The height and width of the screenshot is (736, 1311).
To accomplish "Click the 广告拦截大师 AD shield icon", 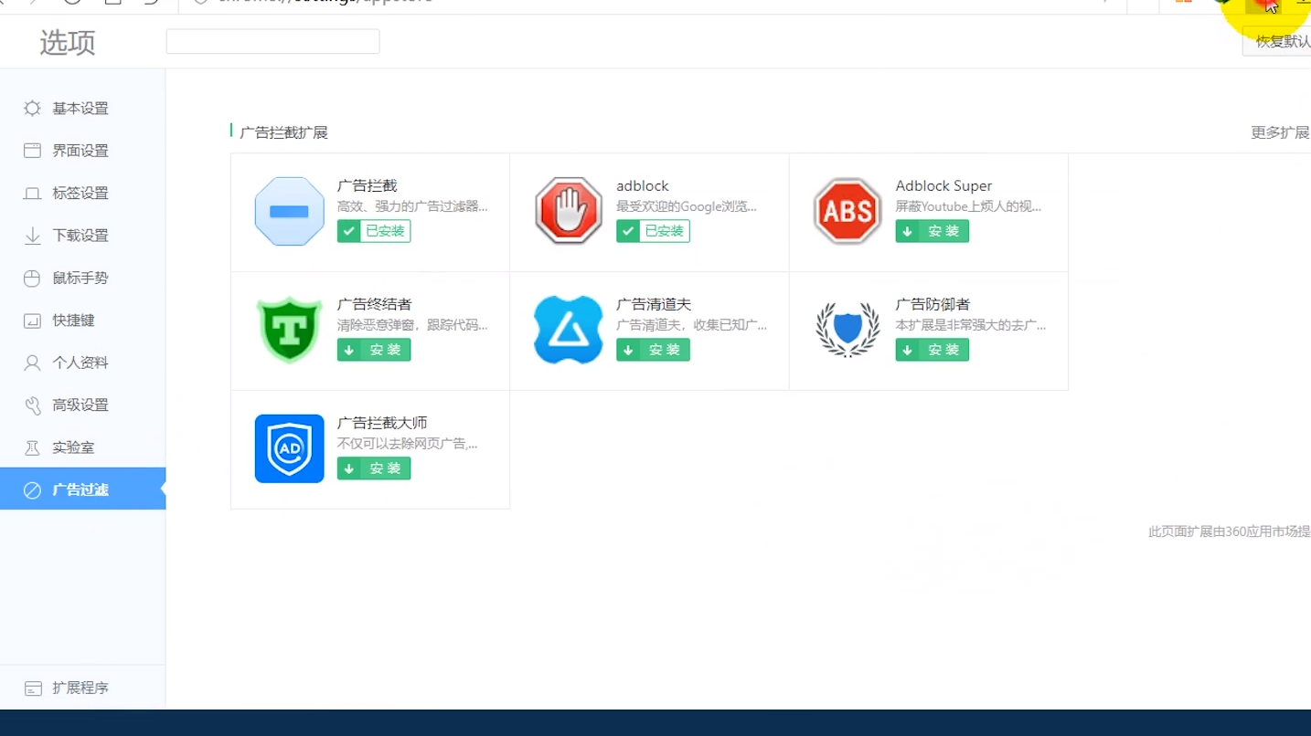I will 289,448.
